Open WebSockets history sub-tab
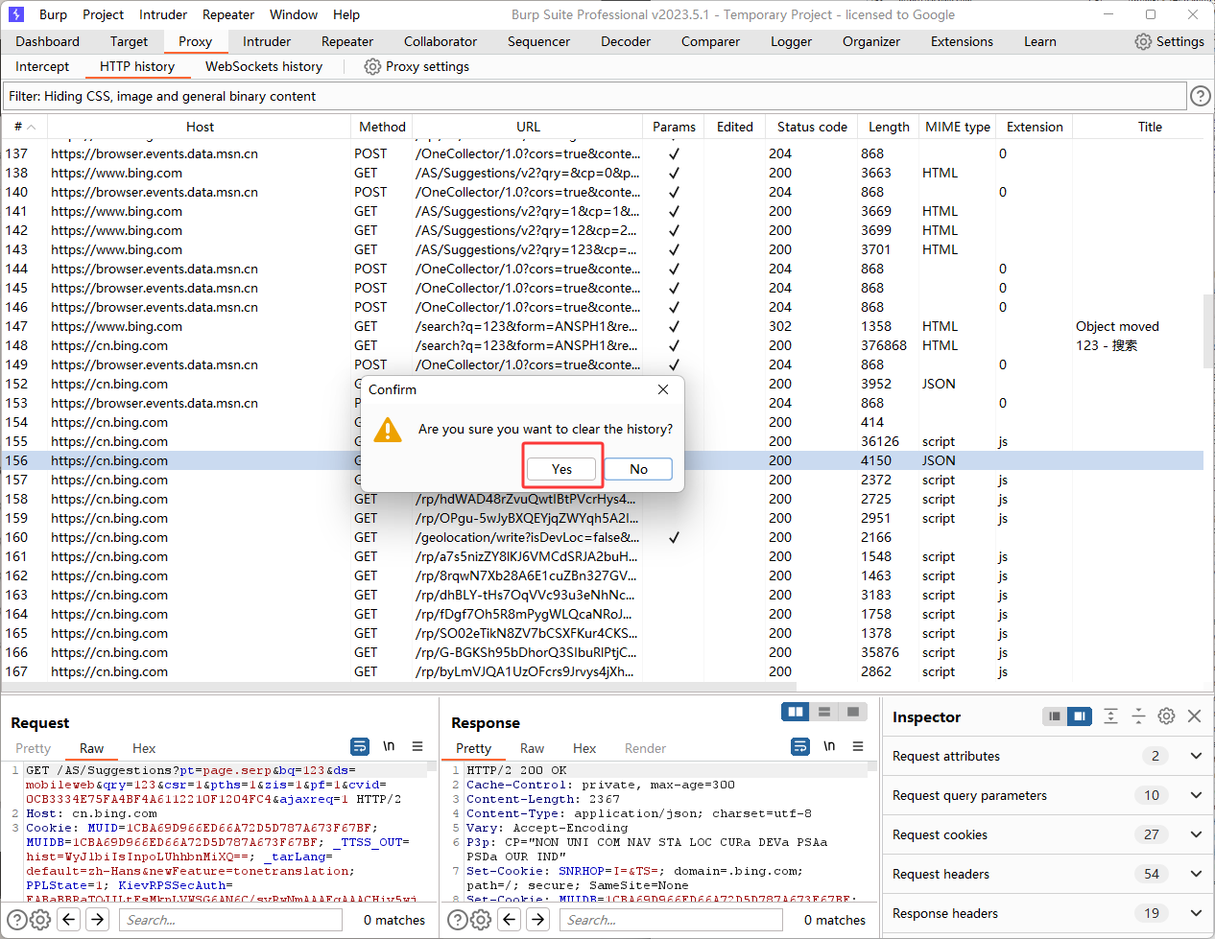Viewport: 1215px width, 939px height. [x=264, y=66]
